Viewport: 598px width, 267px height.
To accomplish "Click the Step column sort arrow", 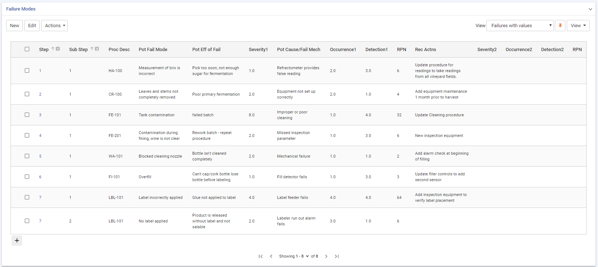I will (x=53, y=49).
